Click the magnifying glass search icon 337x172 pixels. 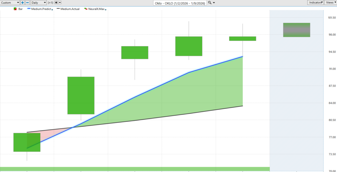[x=210, y=2]
